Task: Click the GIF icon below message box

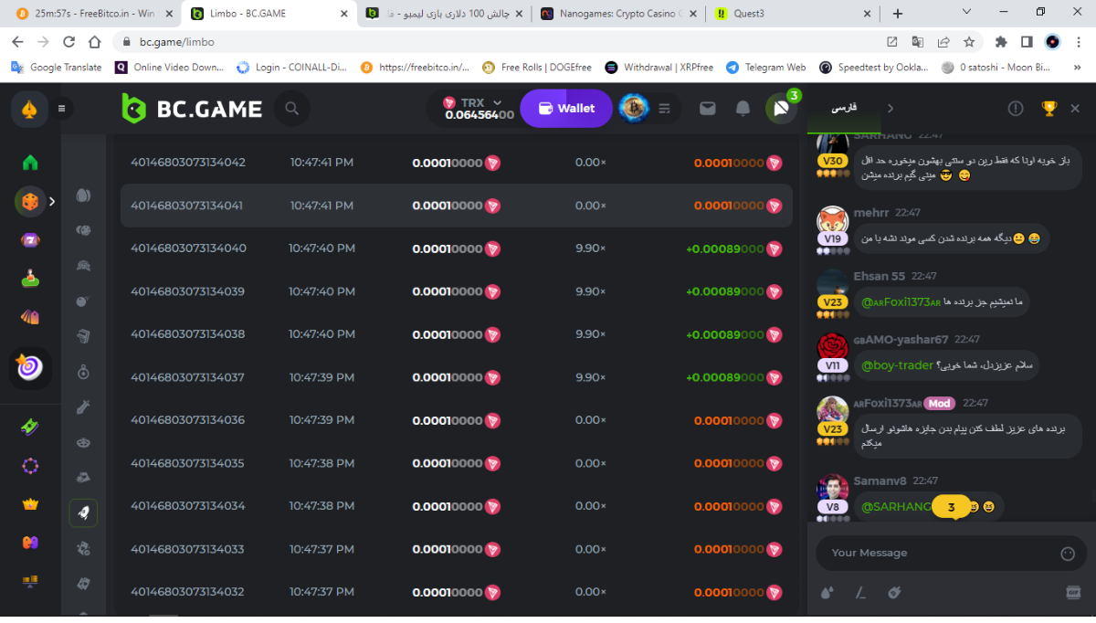Action: pos(1073,592)
